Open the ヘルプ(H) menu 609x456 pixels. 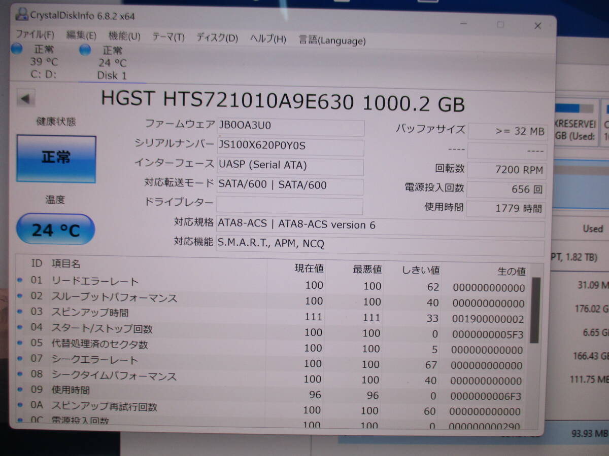(x=268, y=39)
